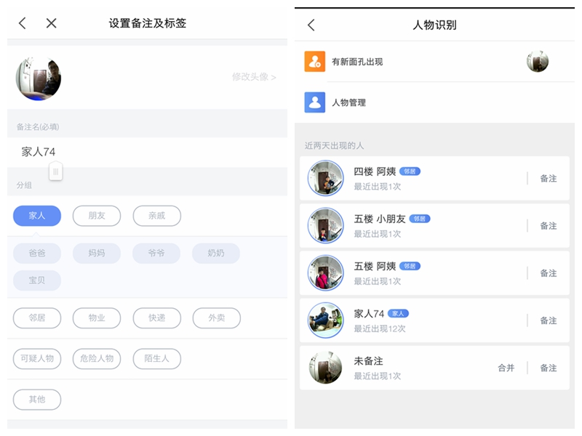Click the 备注名 field containing 家人74
The height and width of the screenshot is (436, 582).
click(147, 152)
